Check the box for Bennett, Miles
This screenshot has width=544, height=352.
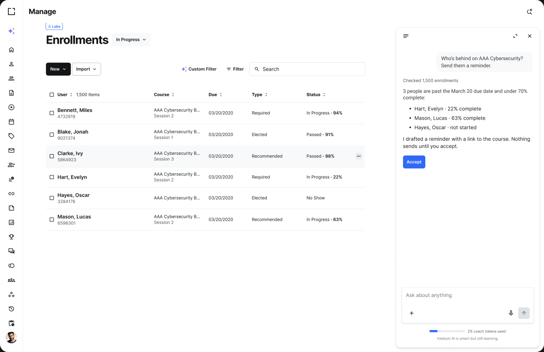[x=52, y=113]
